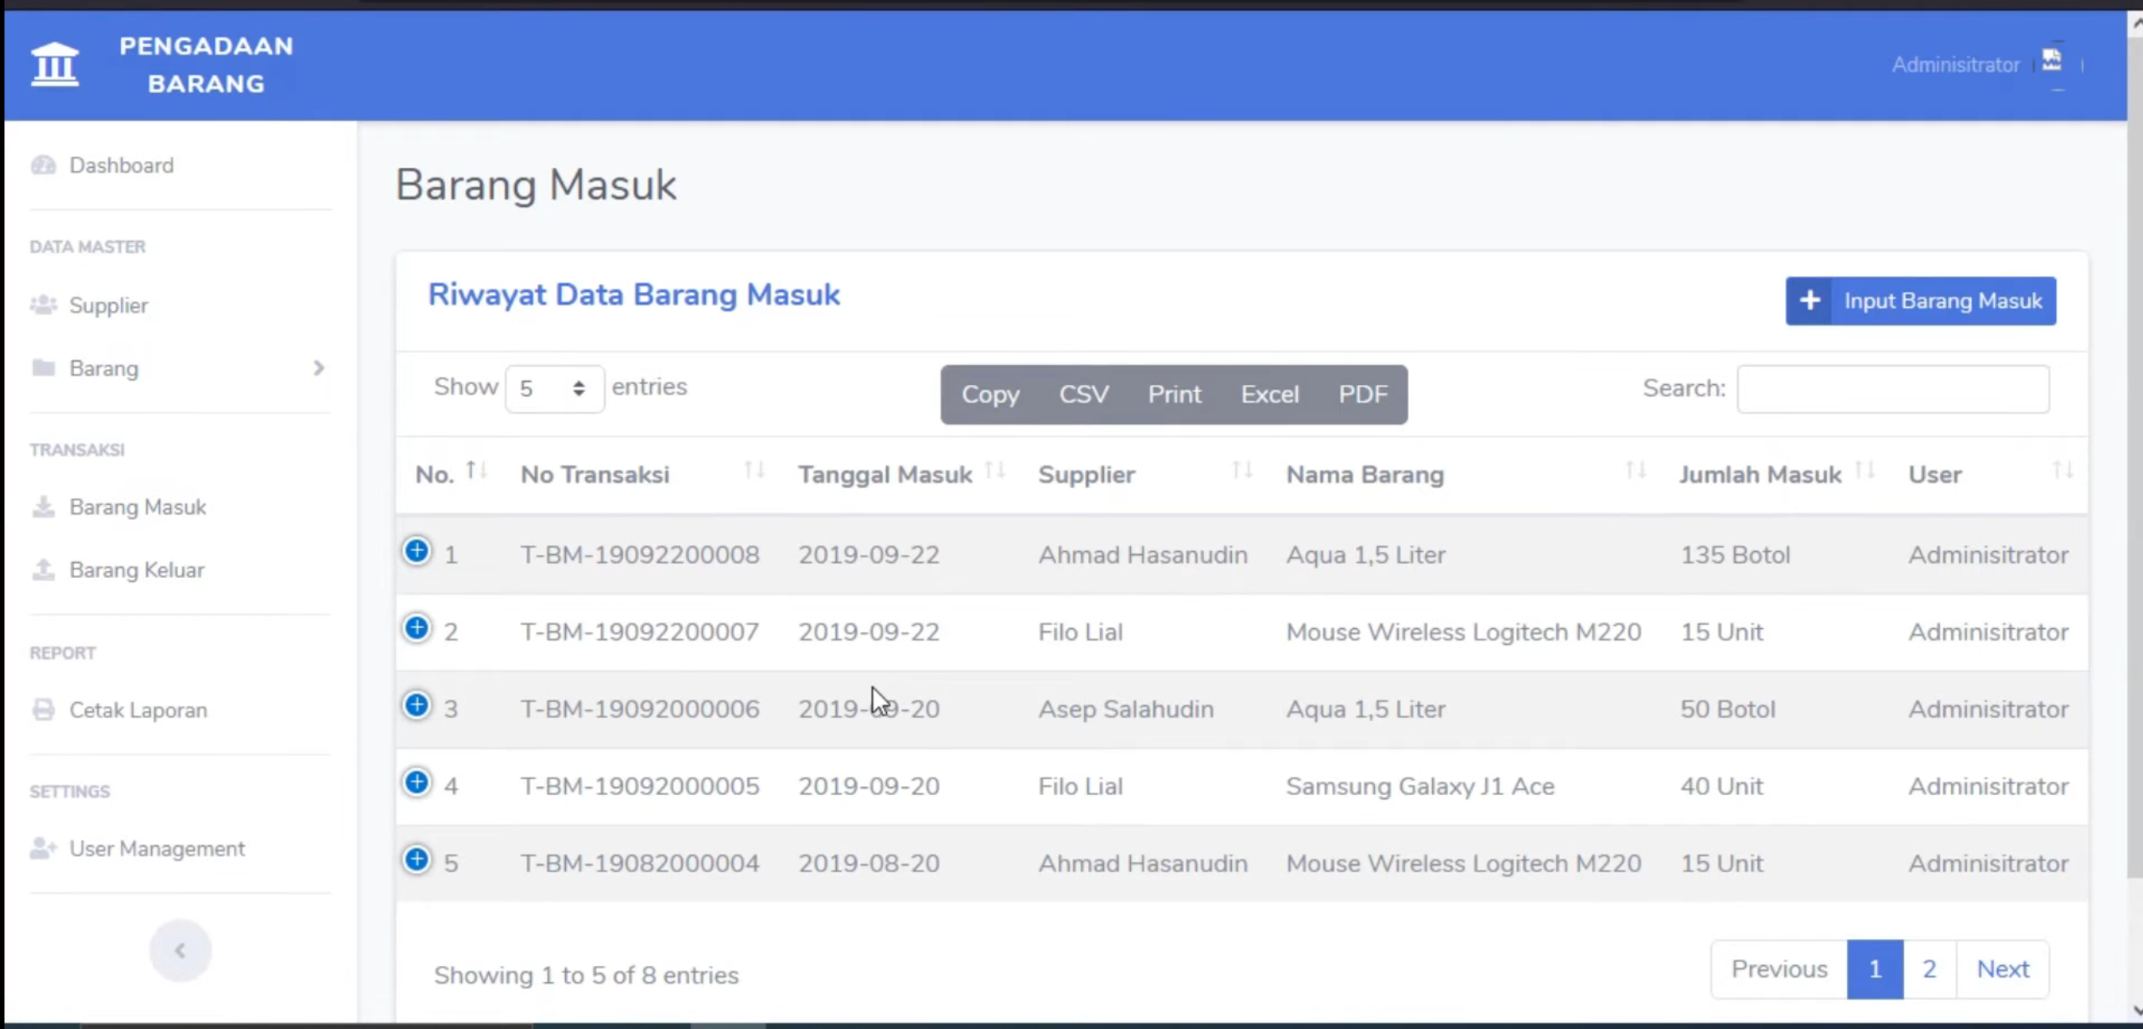2143x1029 pixels.
Task: Click the Administrator username in header
Action: [x=1955, y=65]
